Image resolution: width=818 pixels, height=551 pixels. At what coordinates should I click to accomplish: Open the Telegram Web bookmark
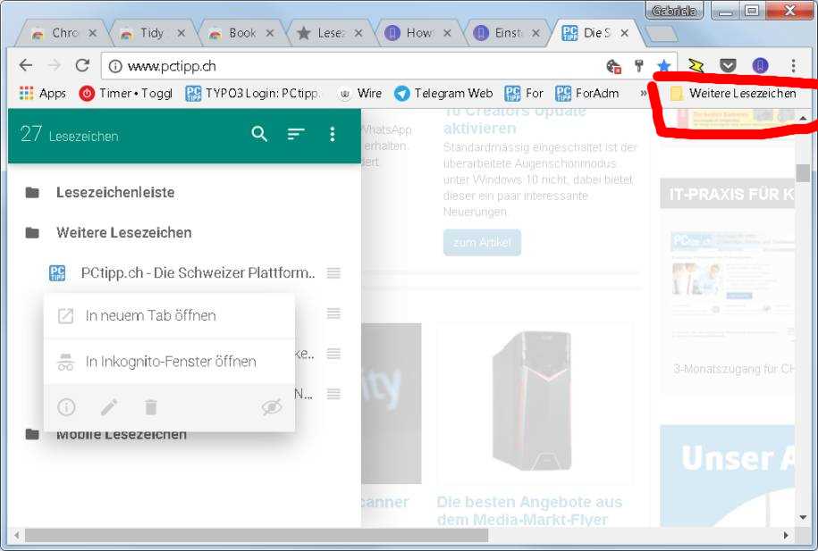(x=443, y=93)
